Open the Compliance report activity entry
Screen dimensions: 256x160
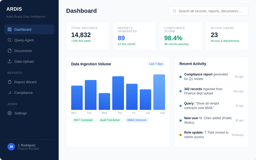[206, 77]
